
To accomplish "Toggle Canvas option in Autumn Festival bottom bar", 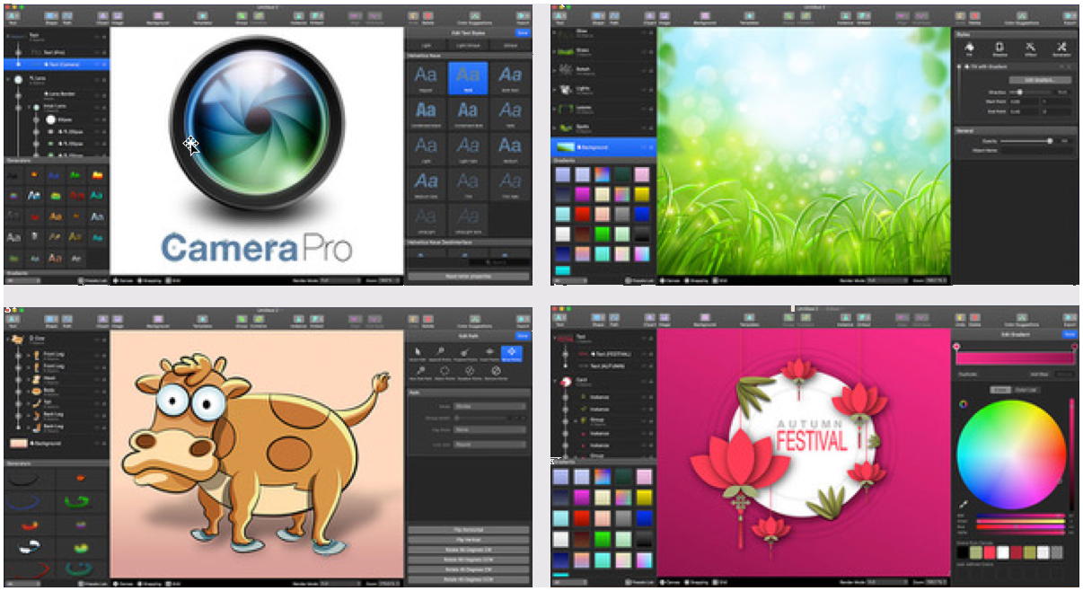I will (669, 582).
